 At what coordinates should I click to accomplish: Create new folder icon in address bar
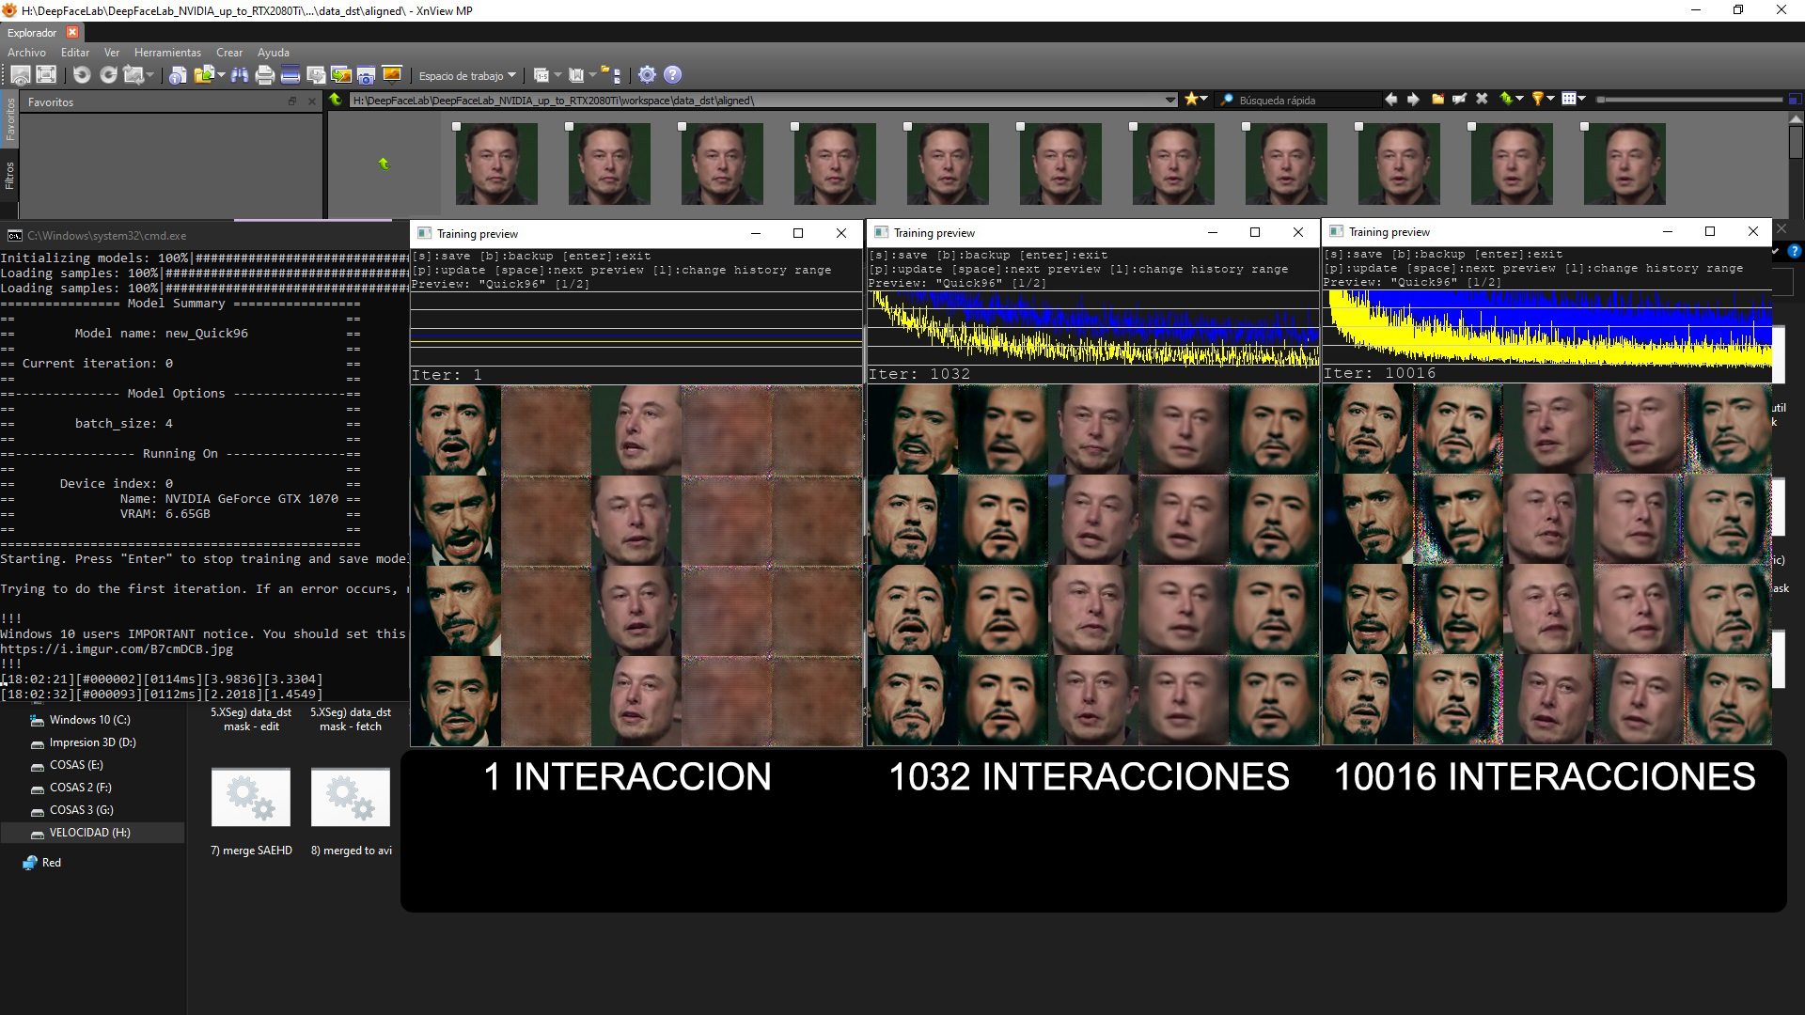tap(1437, 99)
